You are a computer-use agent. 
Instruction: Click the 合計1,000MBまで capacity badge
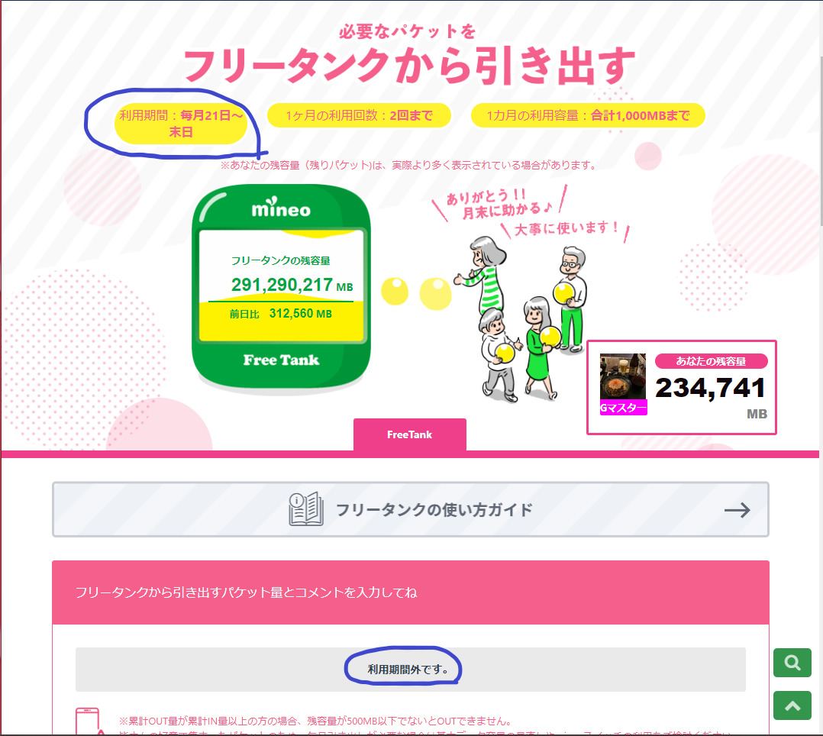point(588,115)
